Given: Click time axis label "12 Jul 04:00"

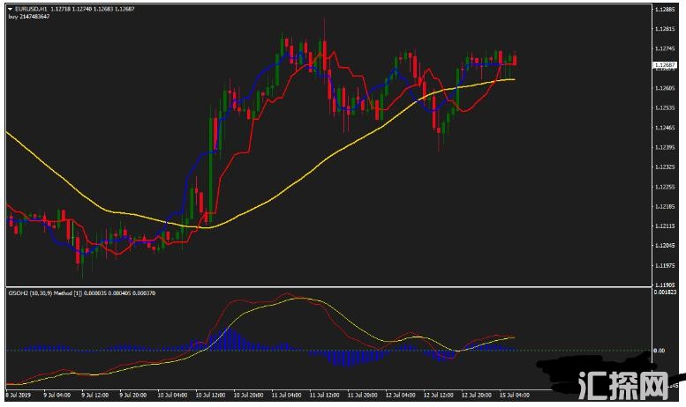Looking at the screenshot, I should [401, 395].
